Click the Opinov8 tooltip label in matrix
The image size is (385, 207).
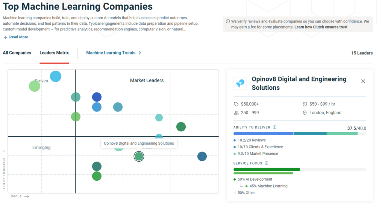click(x=139, y=143)
